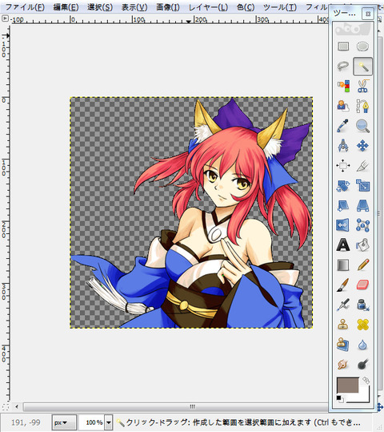The image size is (384, 432).
Task: Pick the Color Picker eyedropper tool
Action: point(343,126)
